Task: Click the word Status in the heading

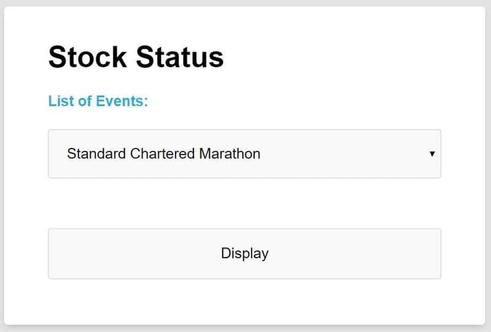Action: pyautogui.click(x=180, y=57)
